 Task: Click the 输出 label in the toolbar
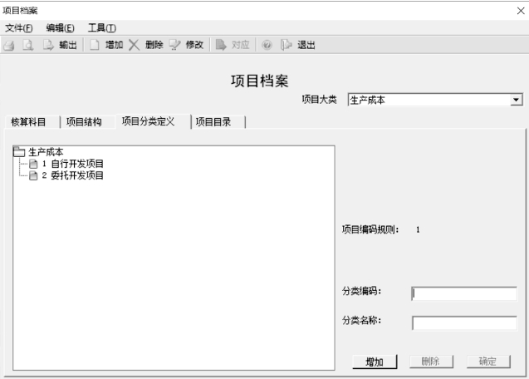(x=68, y=45)
